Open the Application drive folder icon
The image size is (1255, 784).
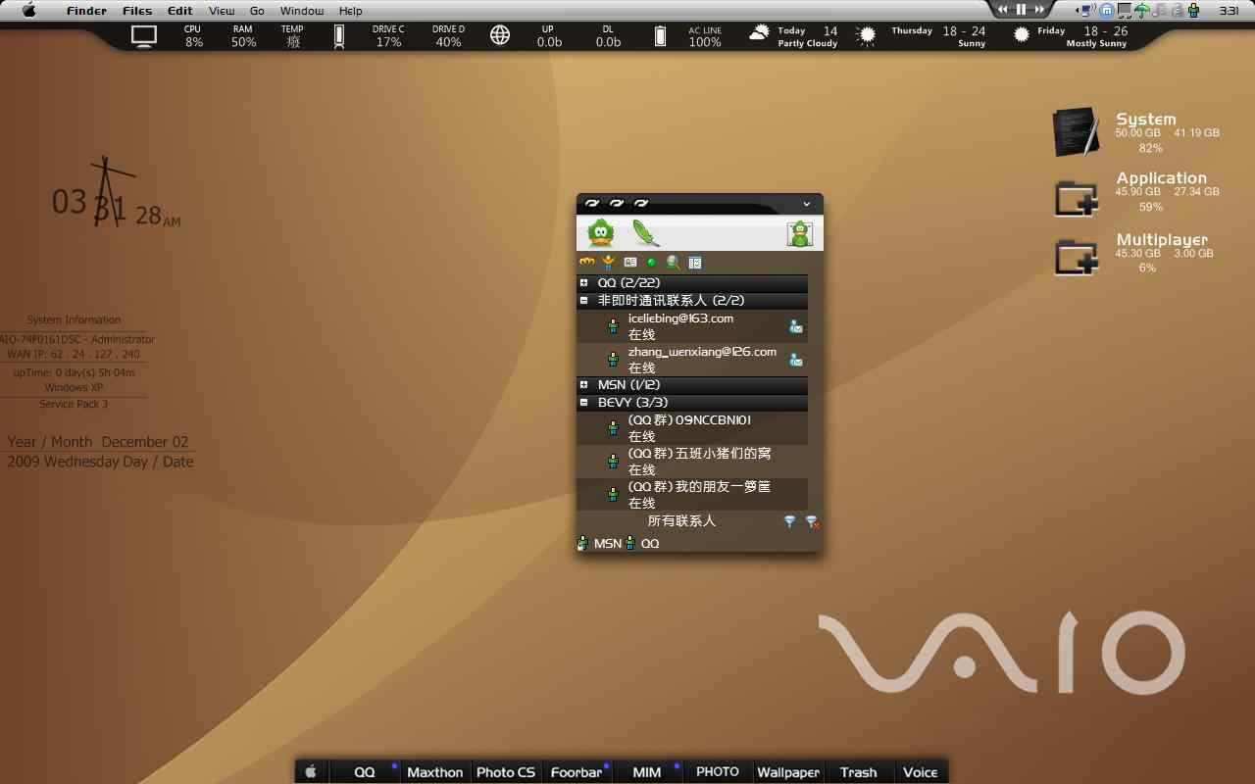coord(1077,197)
